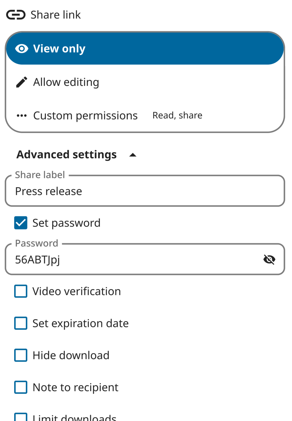Expand the Custom permissions option

(x=85, y=115)
